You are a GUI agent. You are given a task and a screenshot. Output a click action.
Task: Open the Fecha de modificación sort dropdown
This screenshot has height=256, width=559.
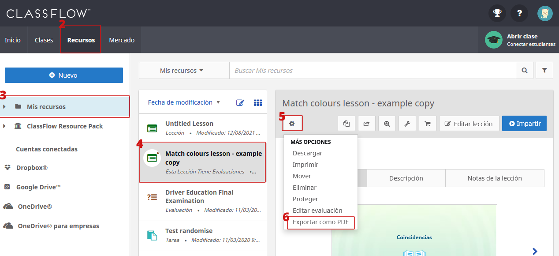(x=184, y=102)
